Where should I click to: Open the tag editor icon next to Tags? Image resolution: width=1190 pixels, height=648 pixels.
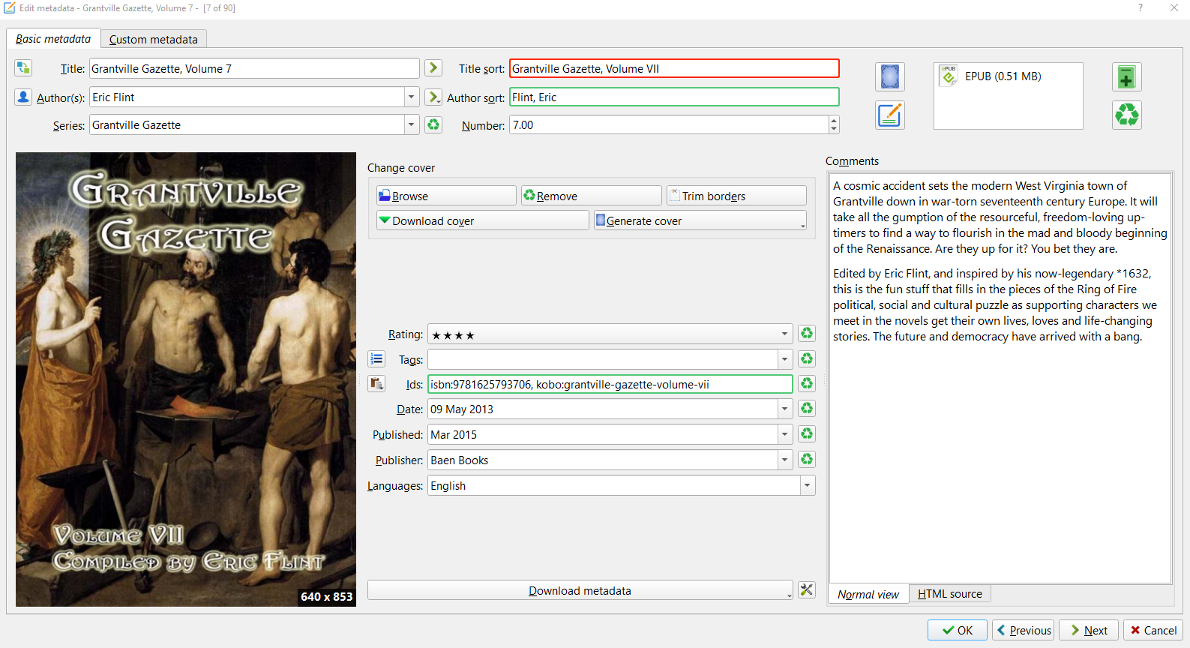[x=376, y=359]
